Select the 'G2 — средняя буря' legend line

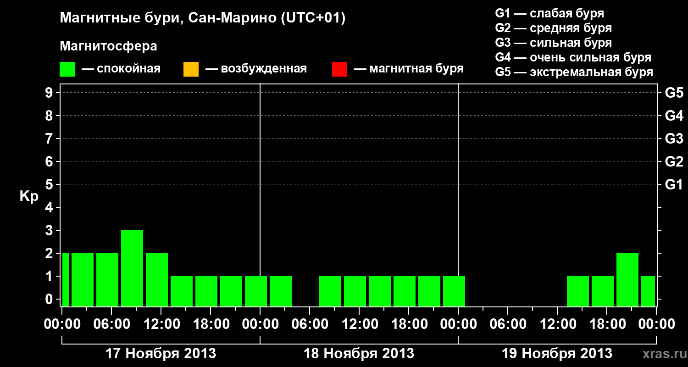pyautogui.click(x=554, y=28)
